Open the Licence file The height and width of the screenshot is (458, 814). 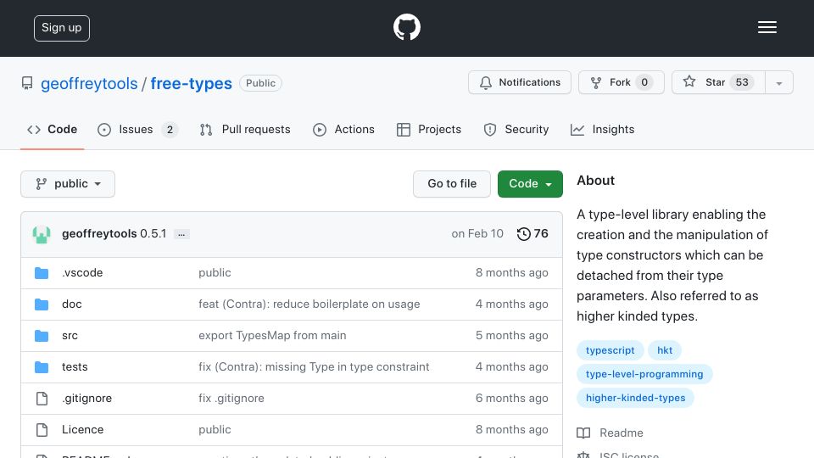[x=82, y=429]
